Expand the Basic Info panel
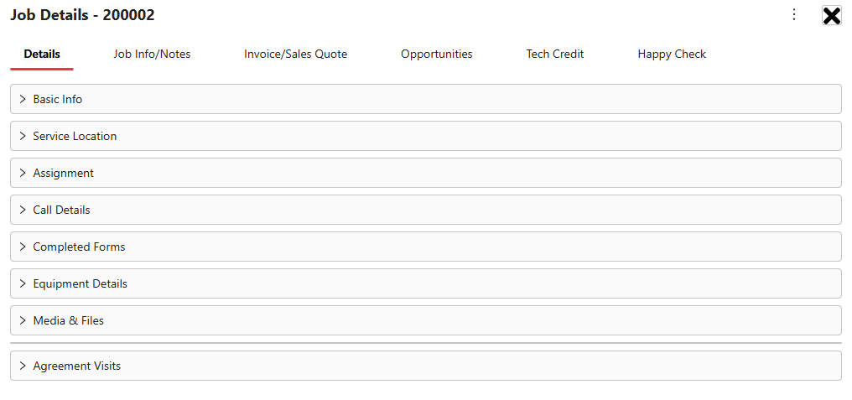 426,99
